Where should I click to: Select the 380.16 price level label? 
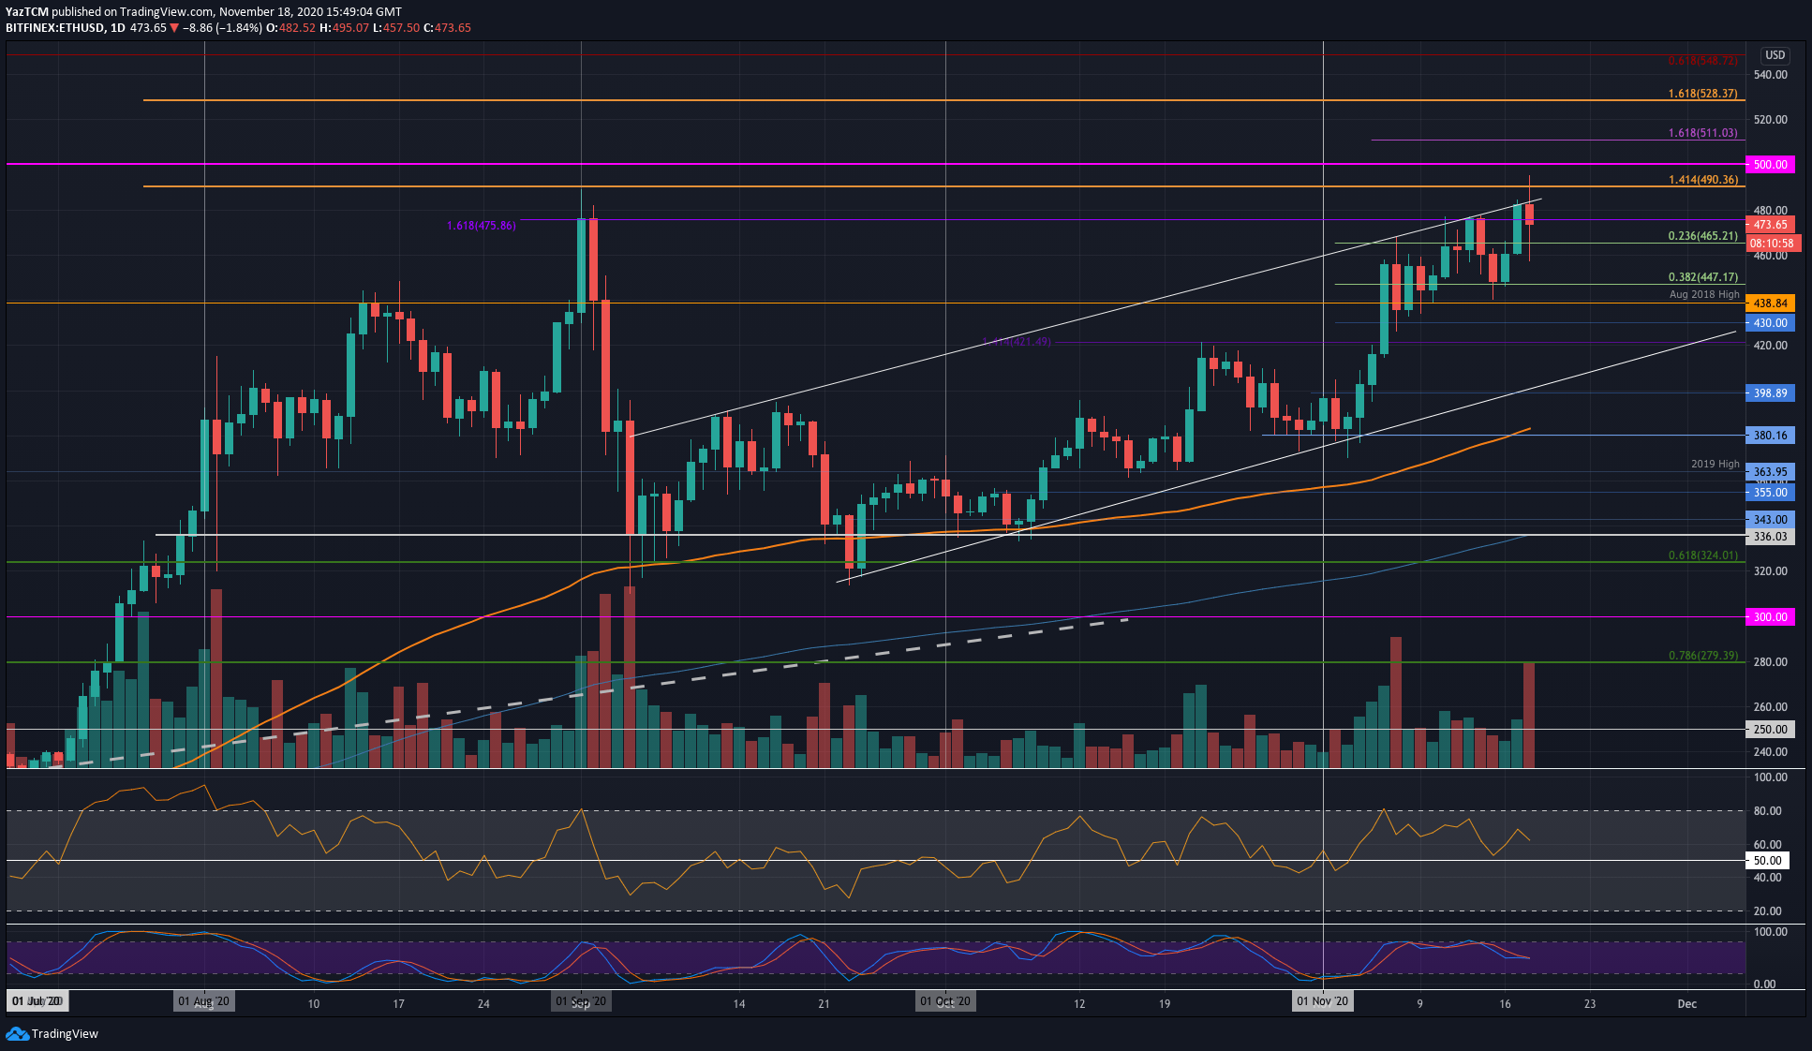(x=1771, y=436)
